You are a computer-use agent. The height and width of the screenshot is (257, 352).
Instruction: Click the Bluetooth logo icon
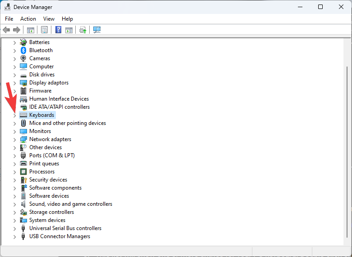[23, 50]
